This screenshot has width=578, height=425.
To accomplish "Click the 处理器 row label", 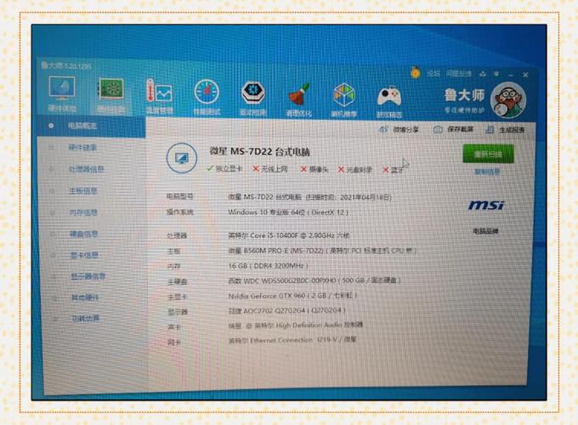I will [177, 235].
